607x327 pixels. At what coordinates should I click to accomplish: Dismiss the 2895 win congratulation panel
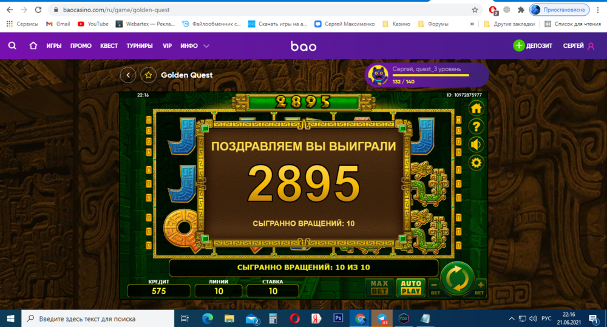point(303,184)
